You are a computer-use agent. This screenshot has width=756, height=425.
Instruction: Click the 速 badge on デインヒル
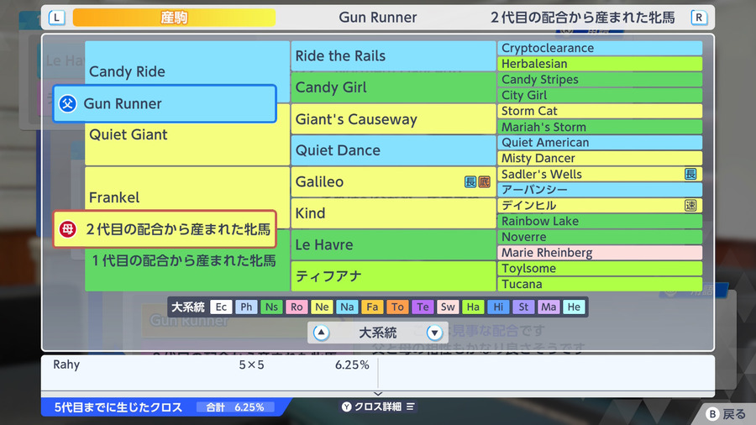point(690,205)
